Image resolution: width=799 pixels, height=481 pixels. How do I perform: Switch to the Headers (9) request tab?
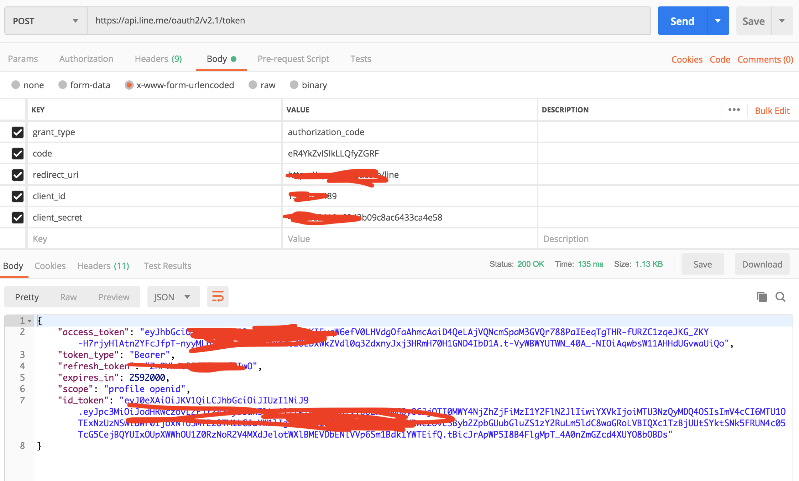click(x=158, y=59)
